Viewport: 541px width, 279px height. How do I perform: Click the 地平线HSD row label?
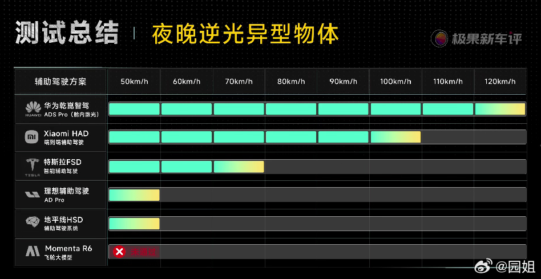(x=63, y=220)
